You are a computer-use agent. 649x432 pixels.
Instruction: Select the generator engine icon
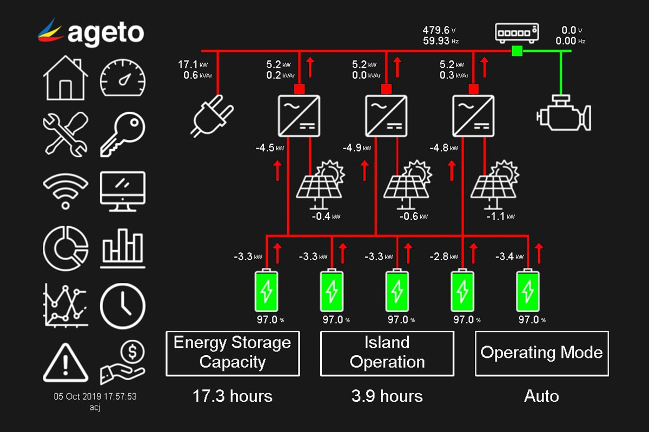[x=563, y=114]
